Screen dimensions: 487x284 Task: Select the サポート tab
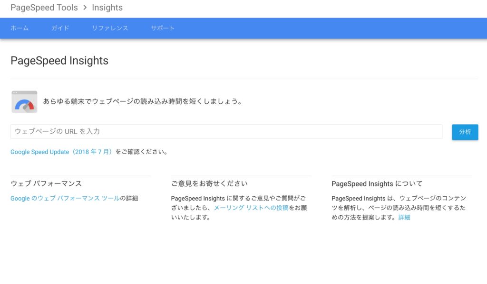tap(163, 28)
